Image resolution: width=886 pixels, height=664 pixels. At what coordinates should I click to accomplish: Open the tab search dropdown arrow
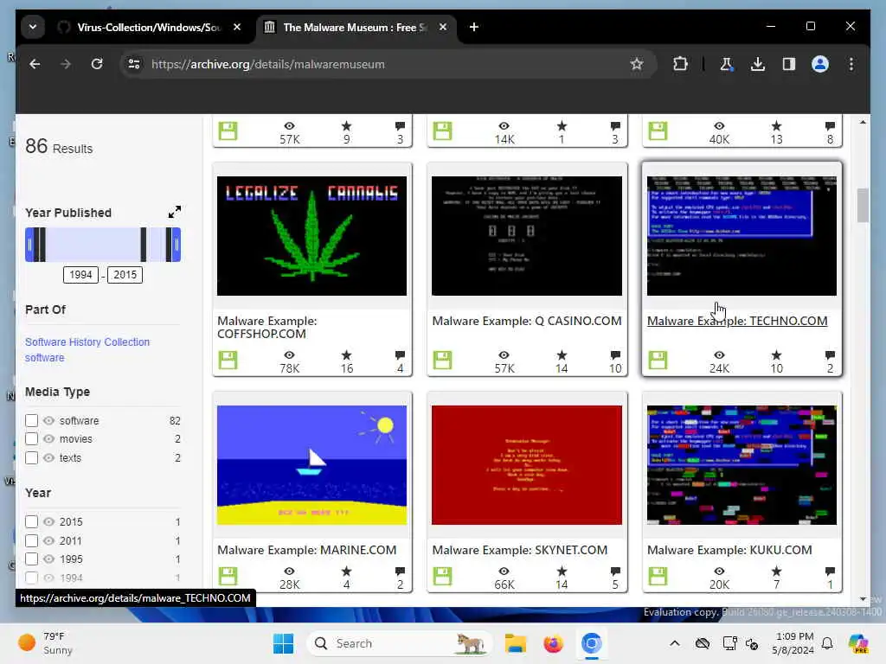(33, 27)
